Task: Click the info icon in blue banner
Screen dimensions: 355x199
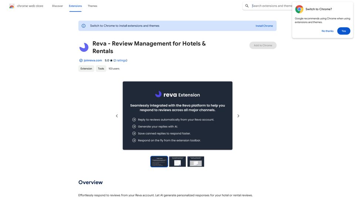Action: (84, 26)
